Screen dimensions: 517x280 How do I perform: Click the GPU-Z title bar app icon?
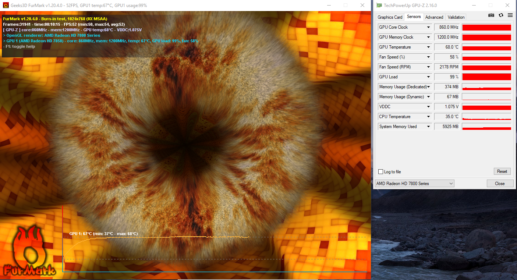pyautogui.click(x=379, y=5)
